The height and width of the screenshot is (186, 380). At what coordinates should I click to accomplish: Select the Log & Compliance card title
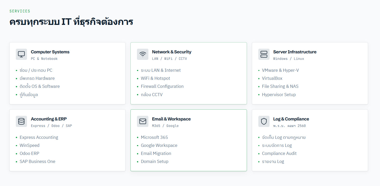pyautogui.click(x=291, y=119)
